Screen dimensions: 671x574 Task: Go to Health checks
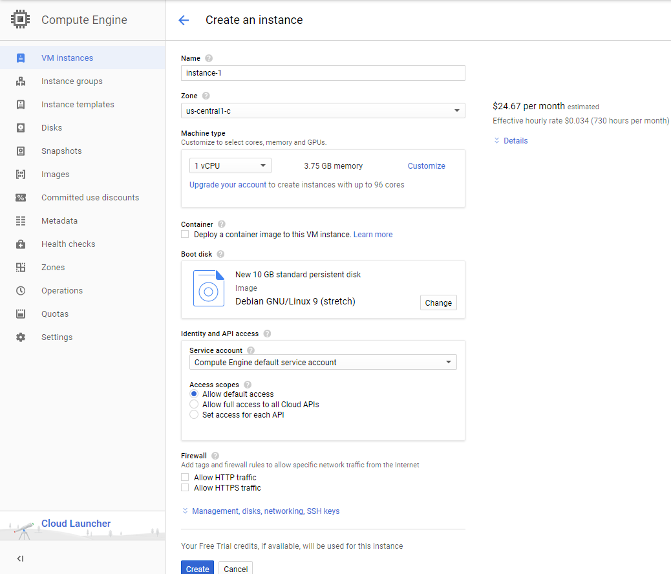(x=69, y=244)
